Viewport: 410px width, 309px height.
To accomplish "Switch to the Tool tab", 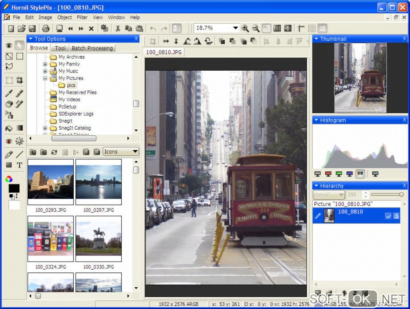I will [60, 48].
